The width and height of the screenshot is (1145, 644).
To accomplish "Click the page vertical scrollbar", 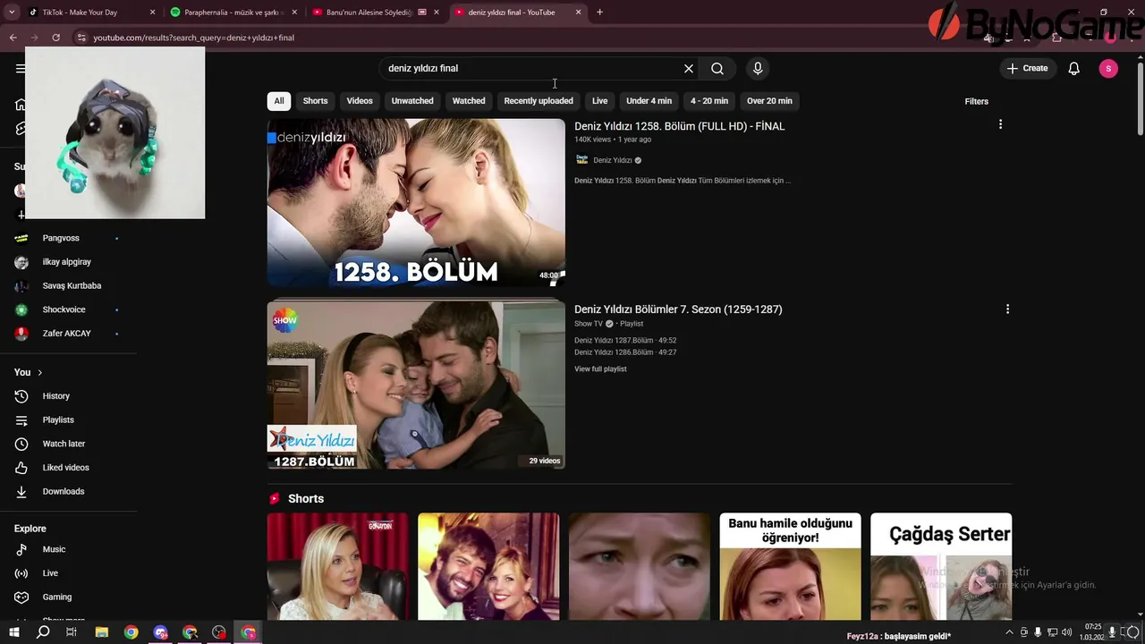I will click(1141, 98).
